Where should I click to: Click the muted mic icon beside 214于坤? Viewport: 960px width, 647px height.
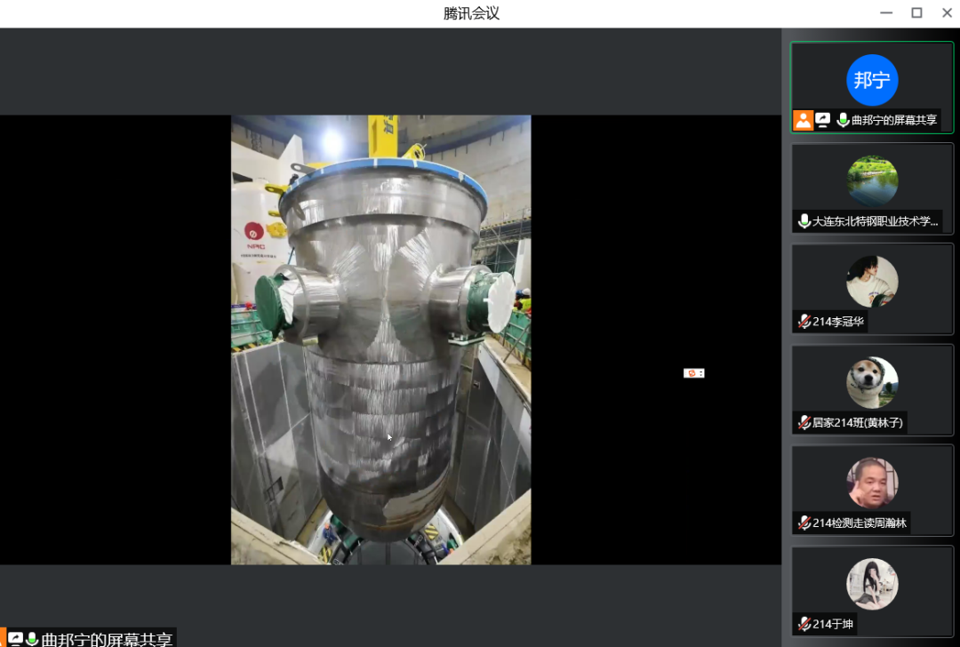tap(804, 624)
